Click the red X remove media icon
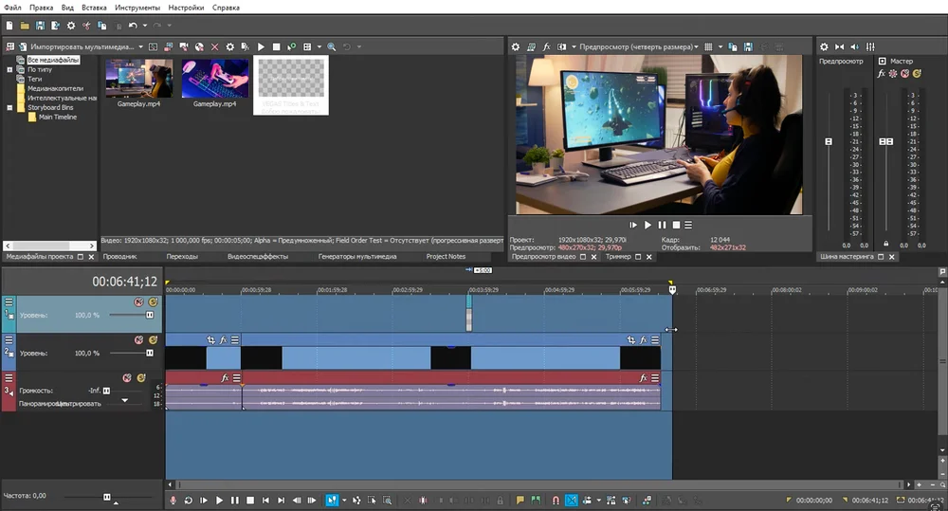 coord(214,46)
